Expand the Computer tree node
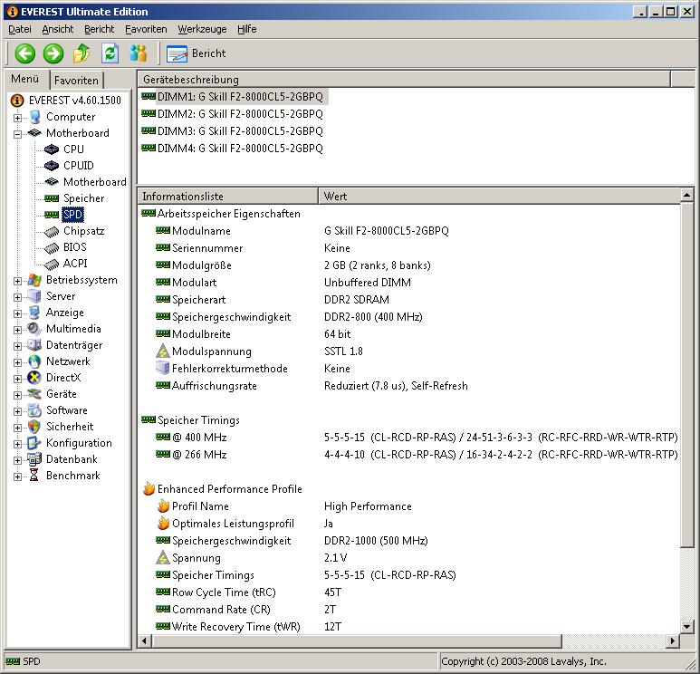The width and height of the screenshot is (700, 674). (17, 118)
